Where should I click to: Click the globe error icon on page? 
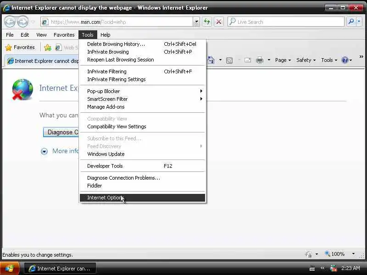coord(22,89)
